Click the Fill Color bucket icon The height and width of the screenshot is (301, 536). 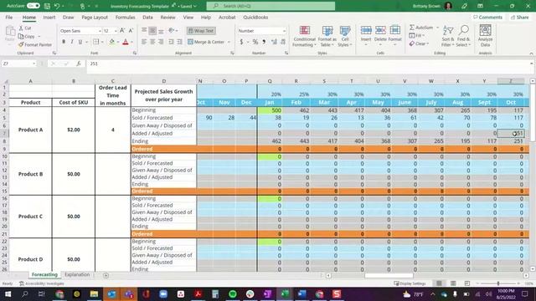point(111,42)
